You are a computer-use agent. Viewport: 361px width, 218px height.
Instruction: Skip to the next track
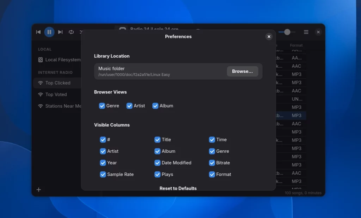point(60,32)
